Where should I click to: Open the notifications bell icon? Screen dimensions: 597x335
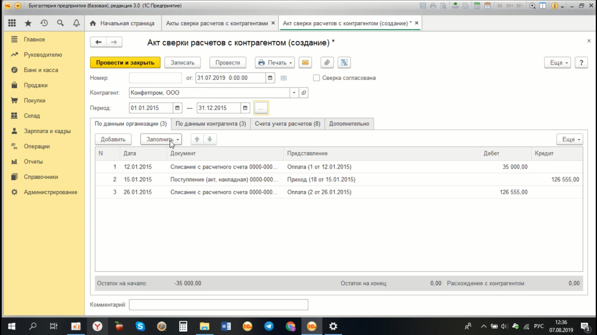[x=76, y=23]
